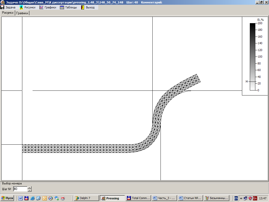Image resolution: width=269 pixels, height=202 pixels.
Task: Open Internet Explorer from quick launch
Action: pos(32,198)
